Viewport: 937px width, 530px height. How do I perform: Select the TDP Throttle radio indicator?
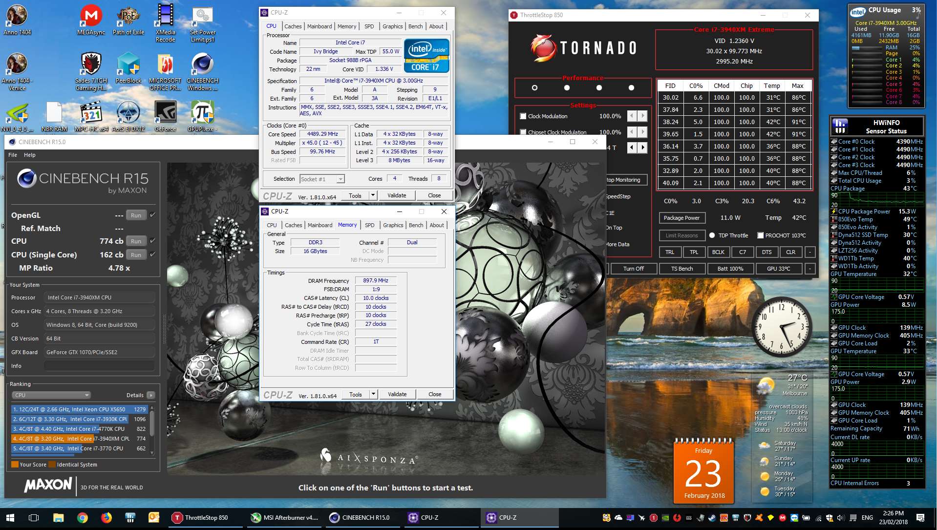click(712, 235)
